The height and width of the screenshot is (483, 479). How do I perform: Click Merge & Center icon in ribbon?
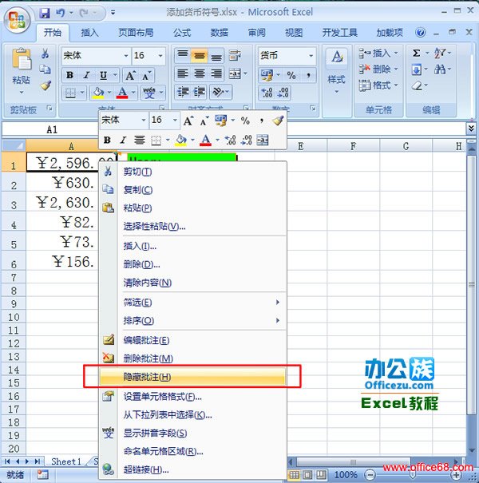(235, 74)
